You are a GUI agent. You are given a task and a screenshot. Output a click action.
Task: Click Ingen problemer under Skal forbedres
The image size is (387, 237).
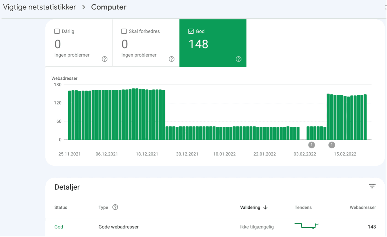click(x=139, y=55)
